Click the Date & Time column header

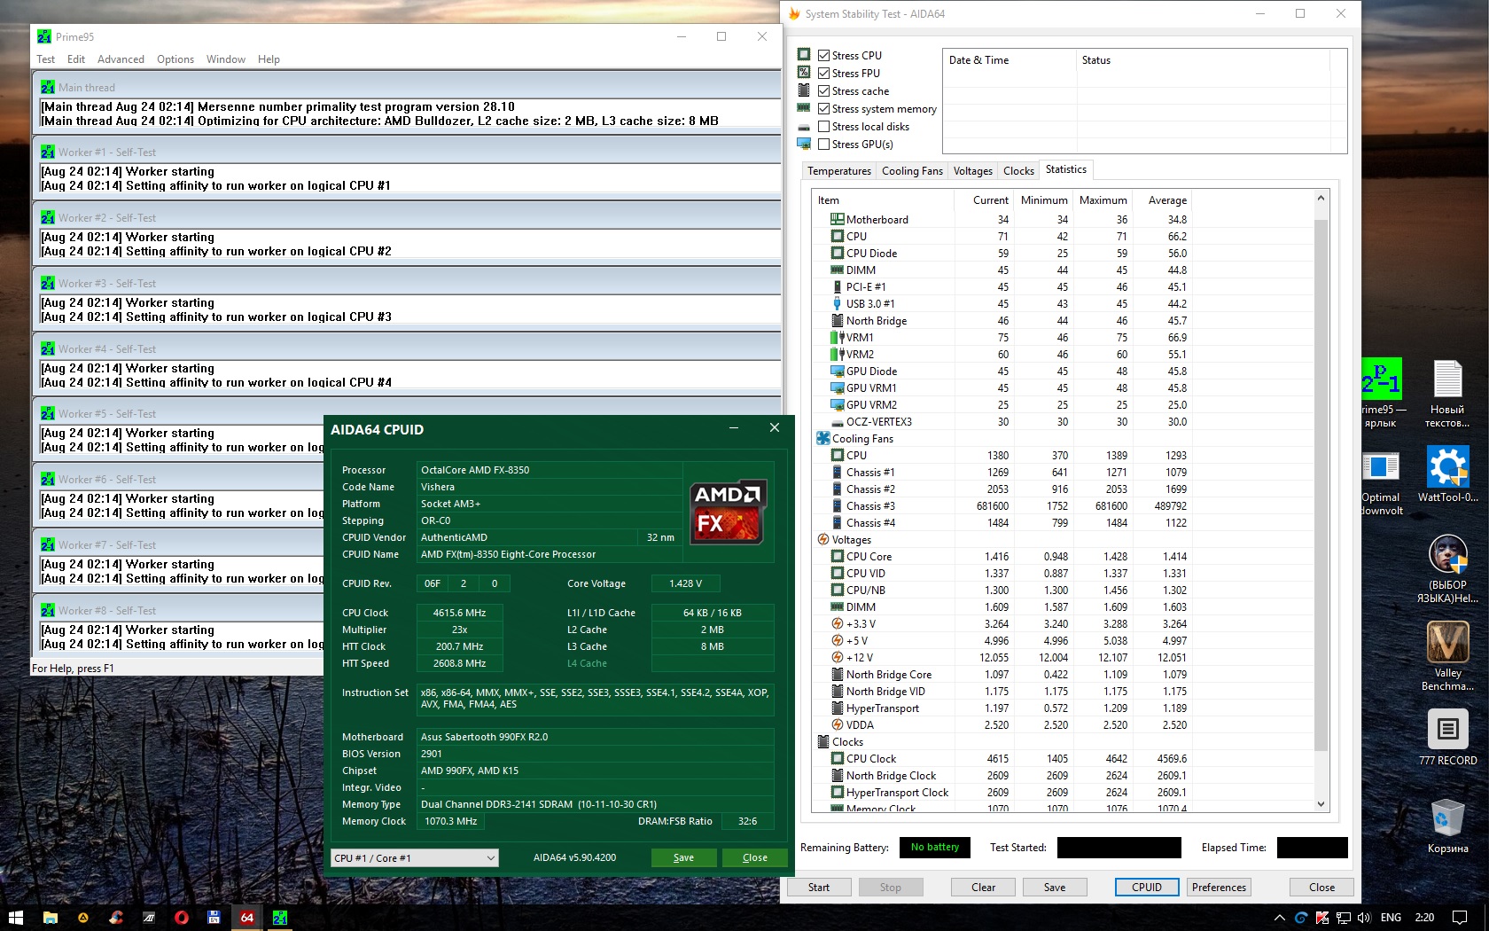1010,60
